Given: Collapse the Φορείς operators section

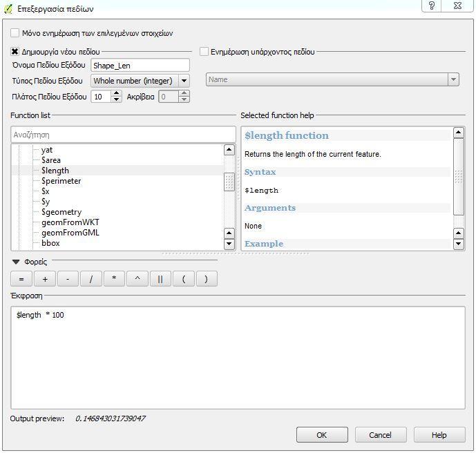Looking at the screenshot, I should click(x=16, y=262).
